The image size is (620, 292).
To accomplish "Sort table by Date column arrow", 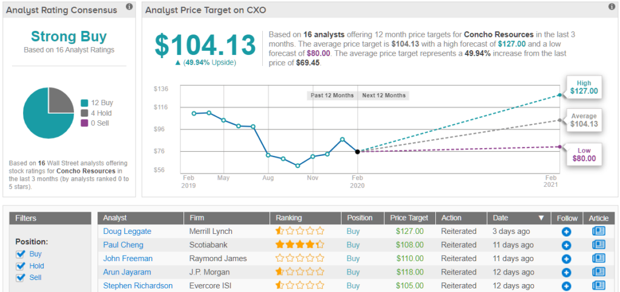I will click(541, 218).
